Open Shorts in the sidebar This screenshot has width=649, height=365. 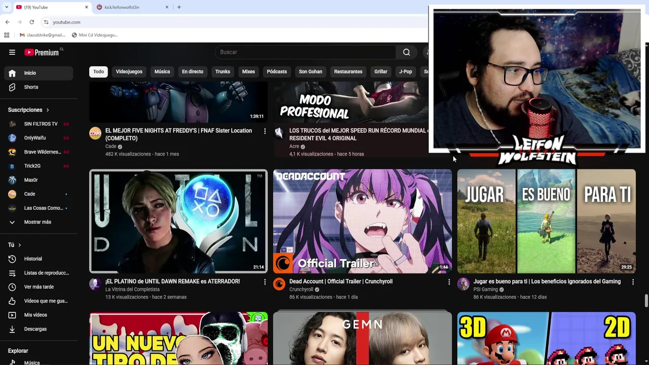coord(39,87)
